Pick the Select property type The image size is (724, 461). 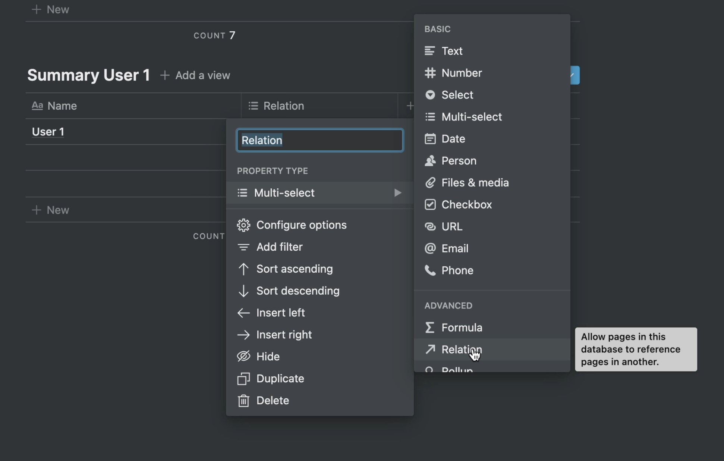click(457, 95)
